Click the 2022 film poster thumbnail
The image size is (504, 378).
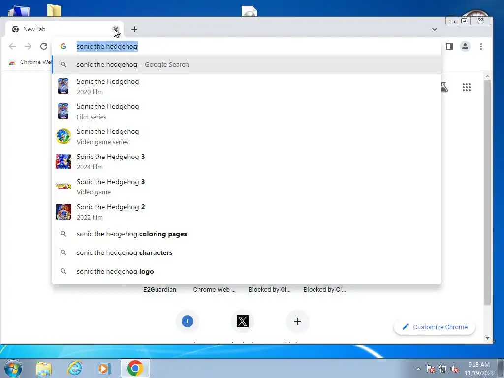(x=63, y=212)
